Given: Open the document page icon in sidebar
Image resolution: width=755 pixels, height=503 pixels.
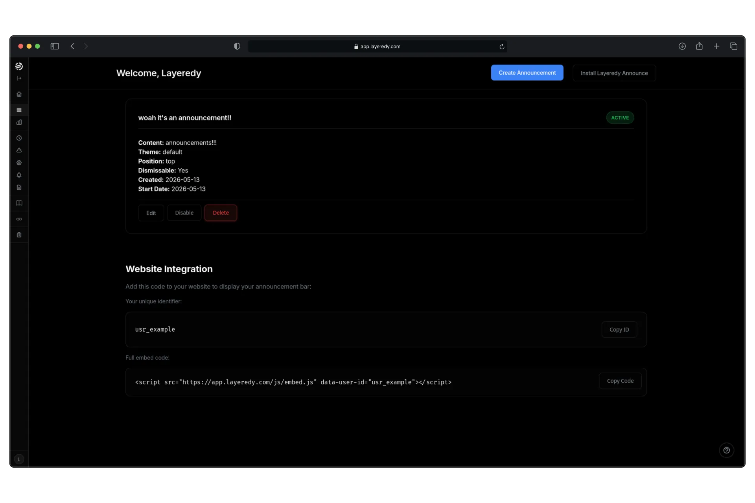Looking at the screenshot, I should tap(19, 187).
